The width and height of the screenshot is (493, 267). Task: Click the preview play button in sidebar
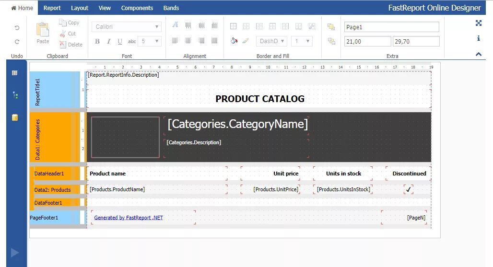click(15, 253)
